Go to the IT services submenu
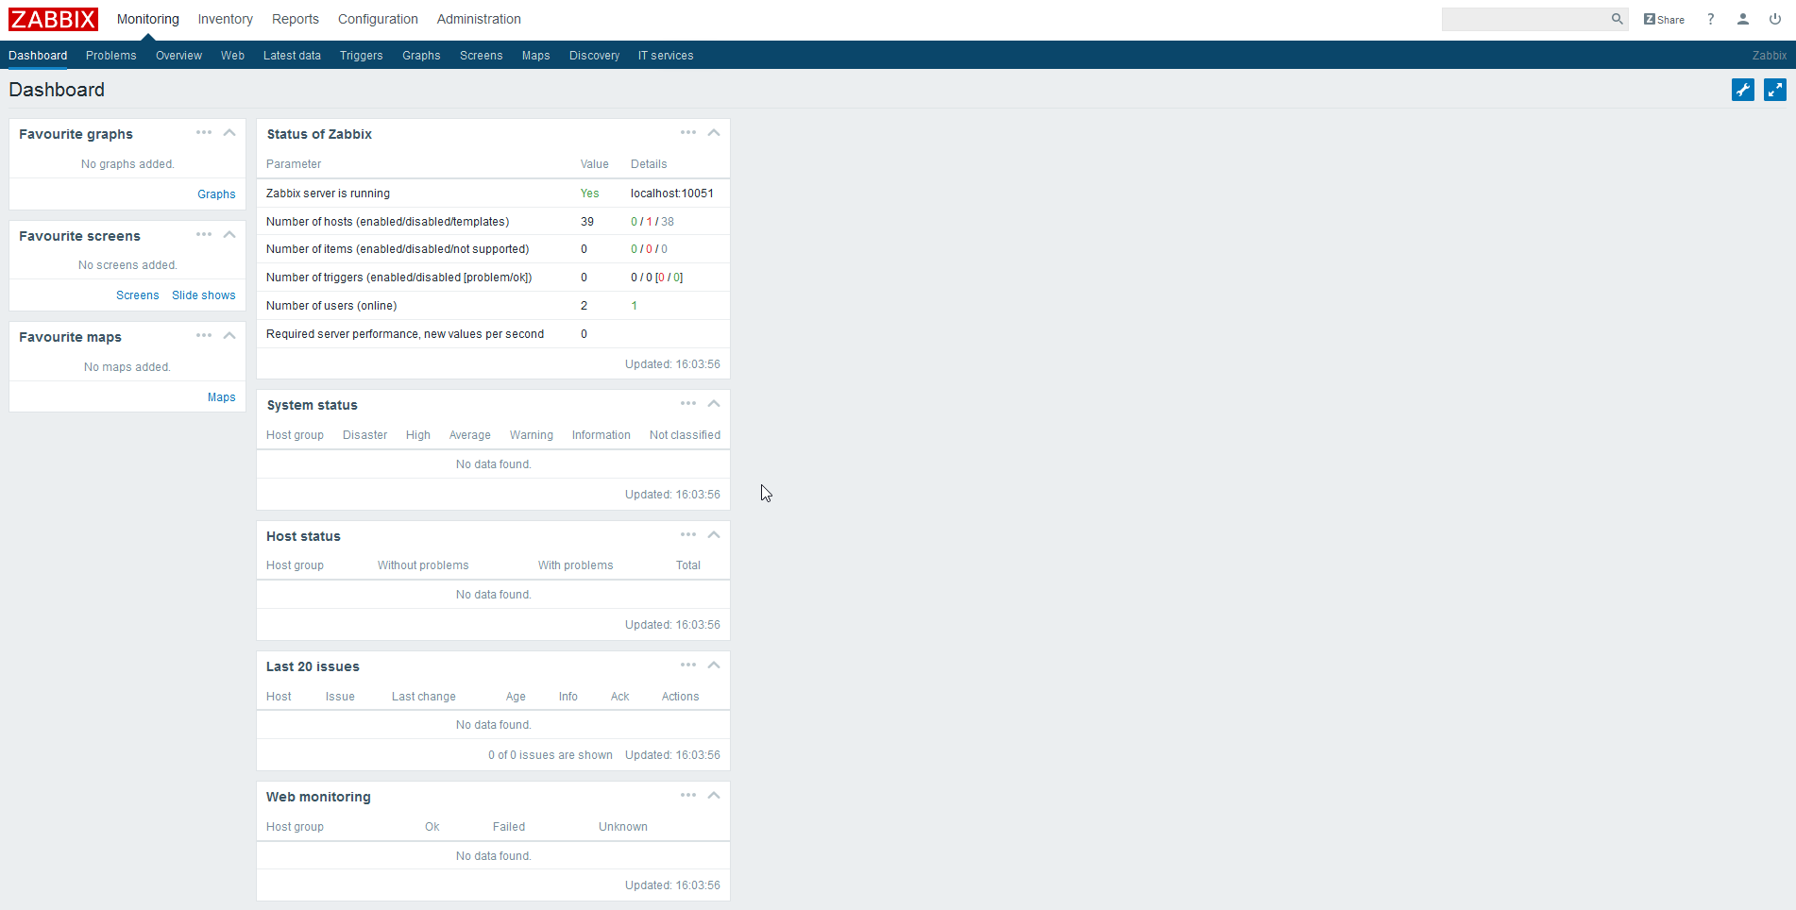The image size is (1796, 910). [x=666, y=56]
